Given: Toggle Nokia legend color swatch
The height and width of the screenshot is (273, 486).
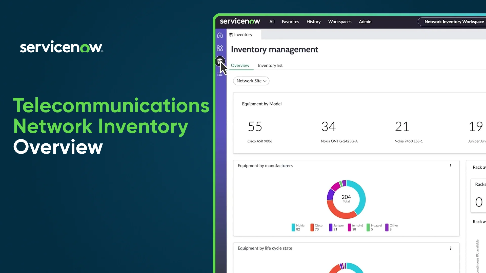Looking at the screenshot, I should coord(293,227).
